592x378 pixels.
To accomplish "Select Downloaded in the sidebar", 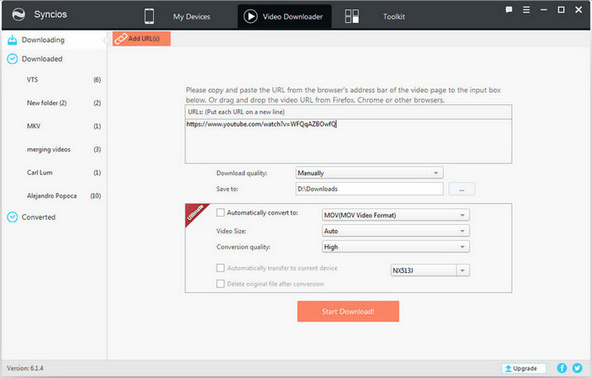I will tap(54, 59).
